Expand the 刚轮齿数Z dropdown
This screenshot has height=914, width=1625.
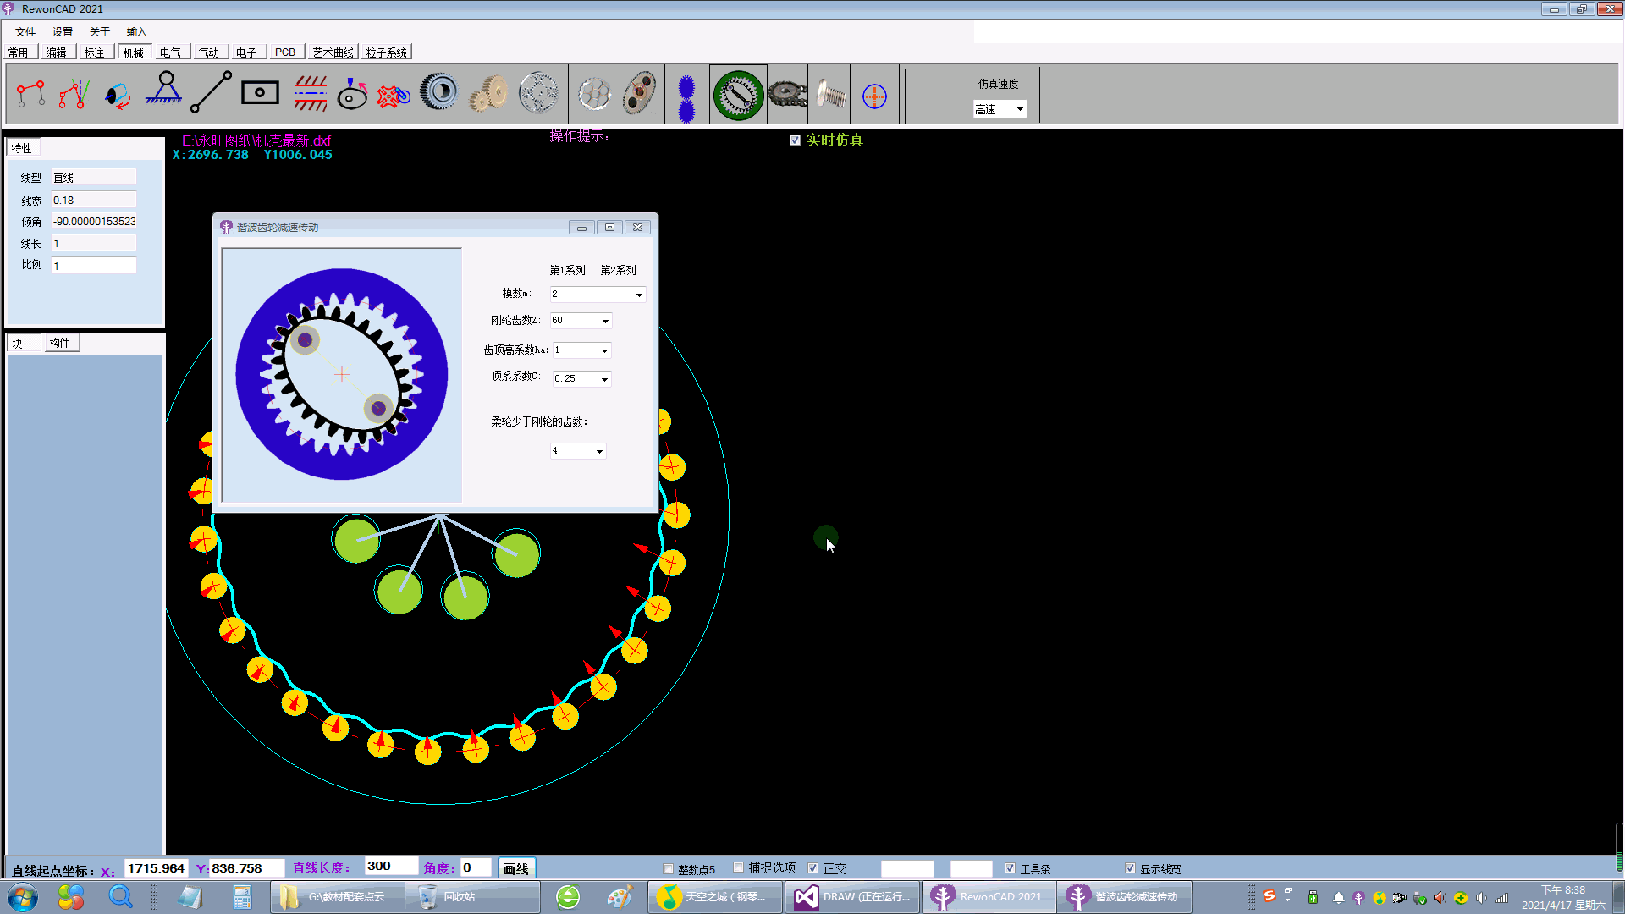coord(605,321)
